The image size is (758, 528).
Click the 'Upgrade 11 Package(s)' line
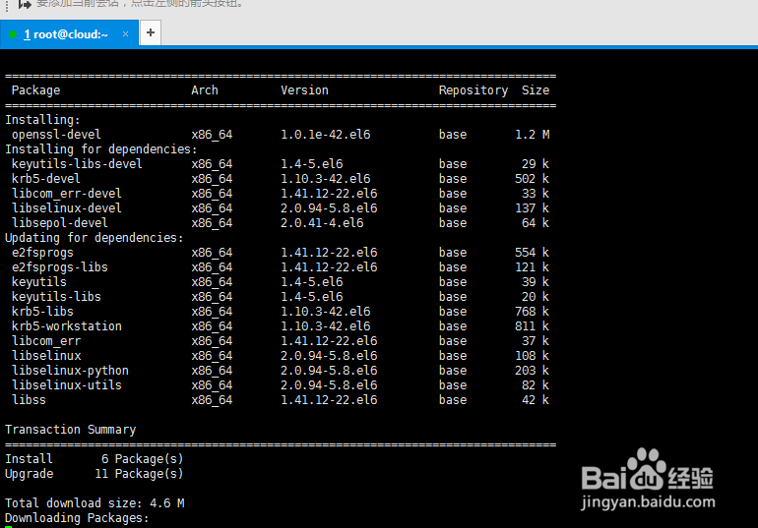(x=95, y=474)
